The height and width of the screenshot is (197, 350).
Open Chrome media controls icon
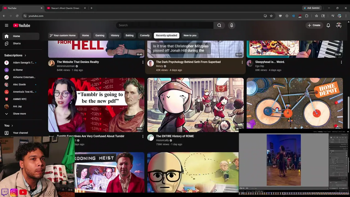(333, 16)
